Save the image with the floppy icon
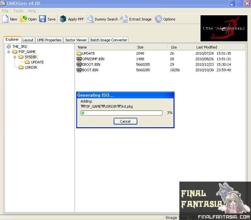 (42, 19)
